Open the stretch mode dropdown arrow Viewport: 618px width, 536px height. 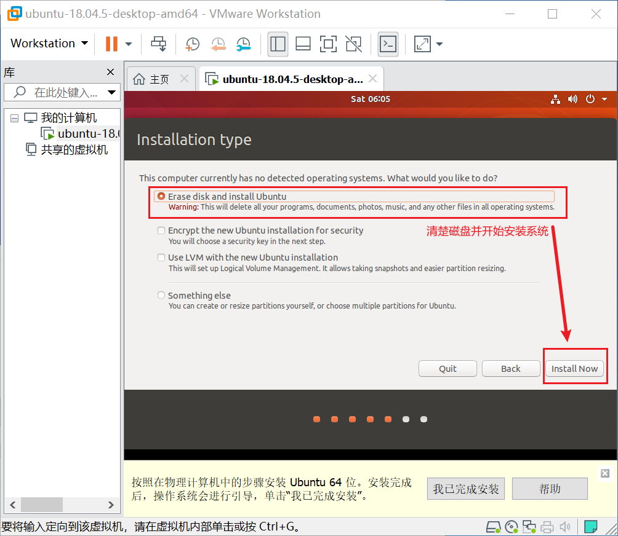click(439, 44)
